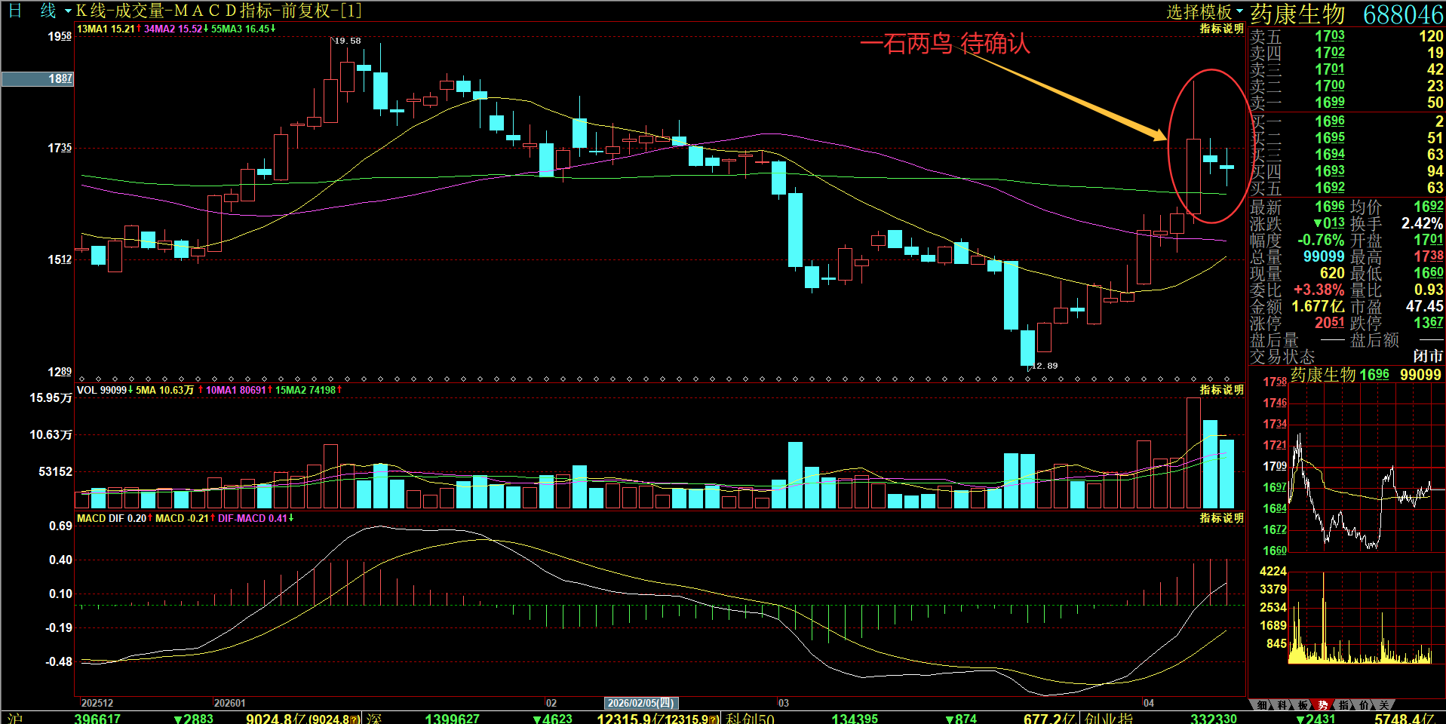Click the 量比 value 0.93
Viewport: 1446px width, 724px height.
click(1429, 290)
